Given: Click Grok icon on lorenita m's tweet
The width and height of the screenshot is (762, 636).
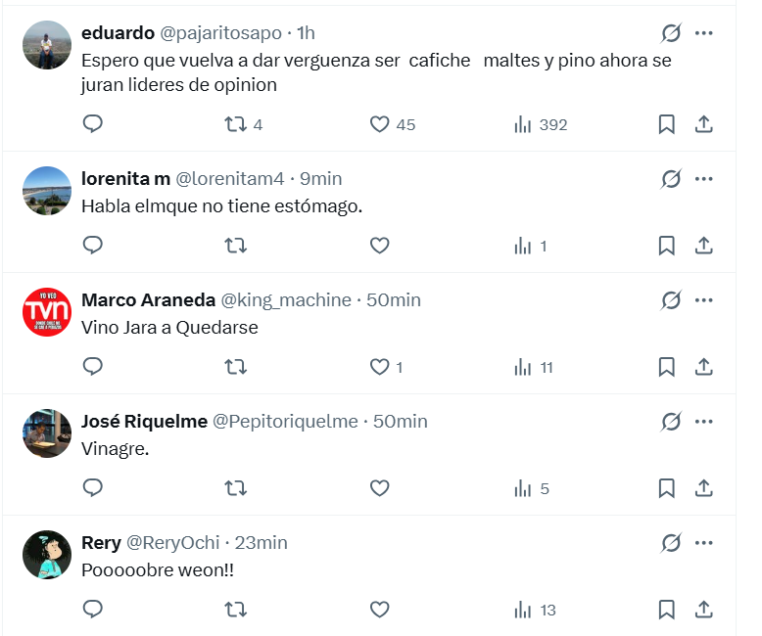Looking at the screenshot, I should (671, 179).
